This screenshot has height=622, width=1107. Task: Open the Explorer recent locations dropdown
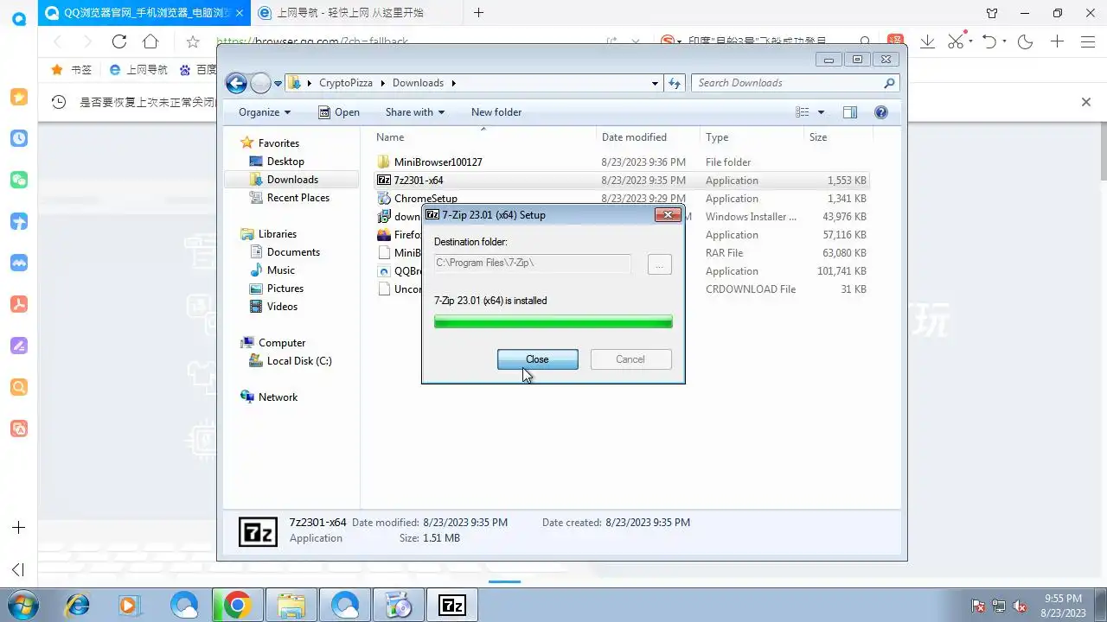click(x=278, y=84)
